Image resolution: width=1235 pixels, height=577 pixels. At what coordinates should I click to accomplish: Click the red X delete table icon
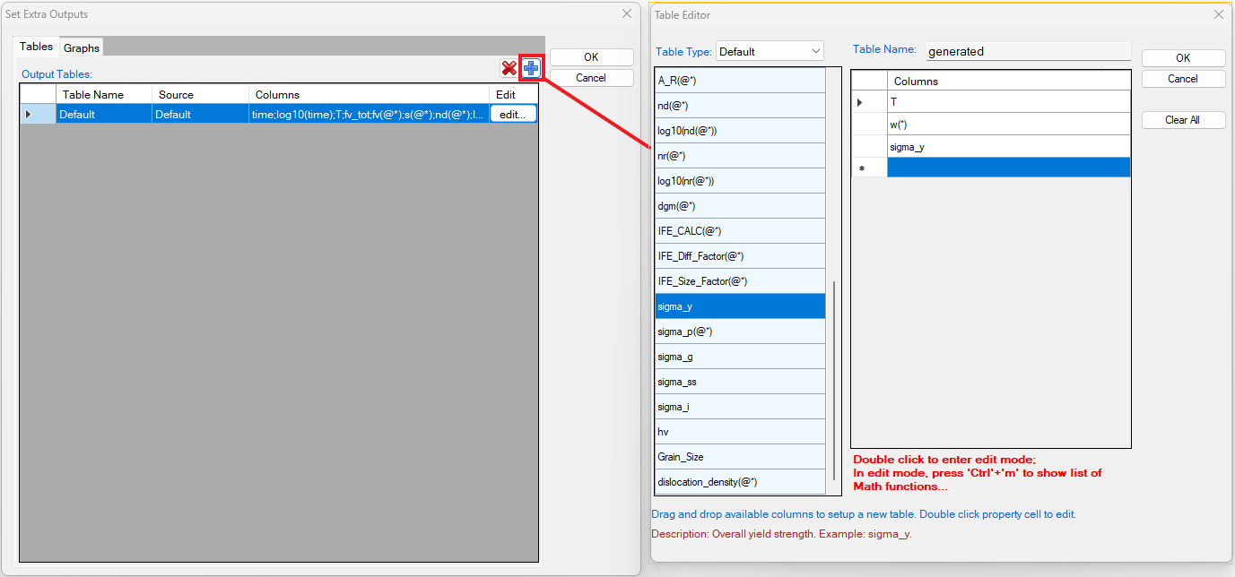click(509, 68)
